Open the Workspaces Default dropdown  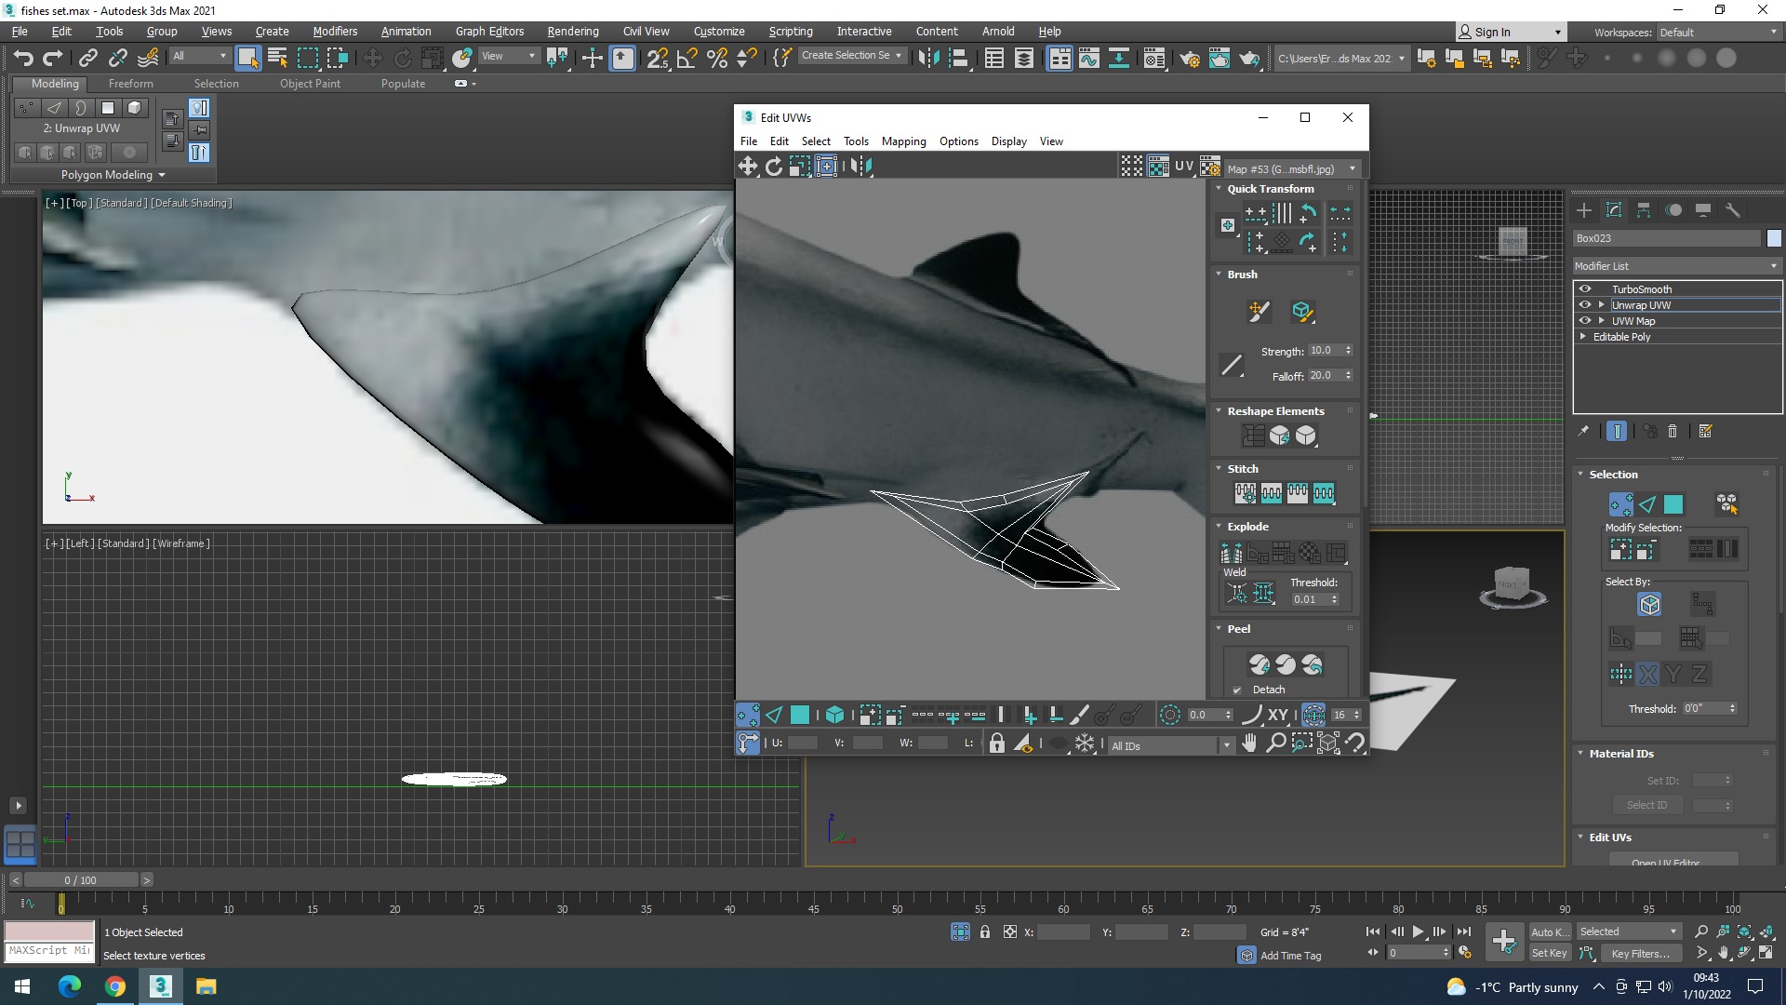tap(1718, 33)
